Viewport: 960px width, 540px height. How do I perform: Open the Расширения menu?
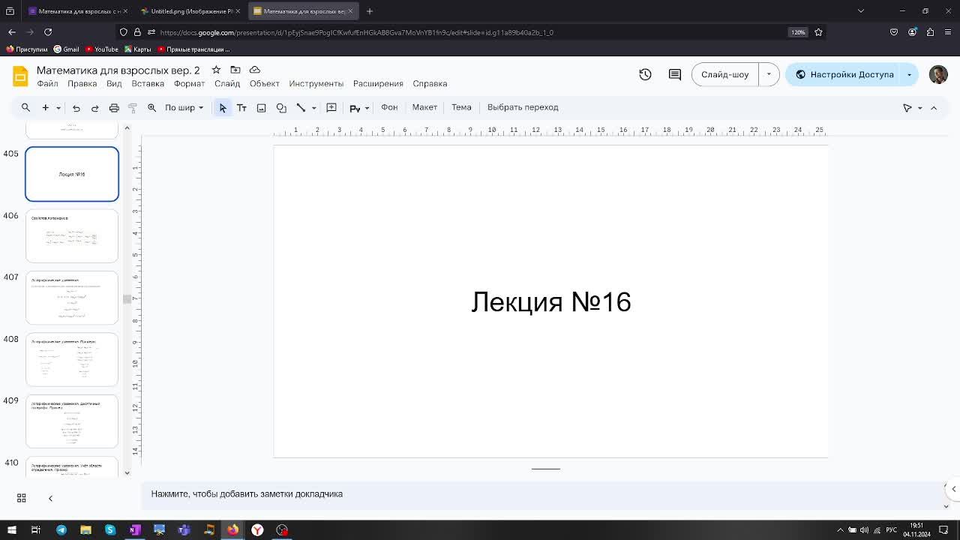click(x=378, y=83)
